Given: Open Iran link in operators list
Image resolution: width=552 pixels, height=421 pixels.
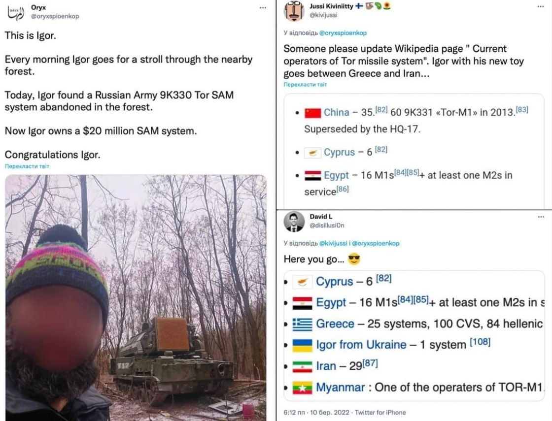Looking at the screenshot, I should [x=327, y=366].
